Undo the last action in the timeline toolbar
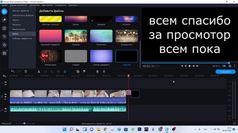This screenshot has width=238, height=133. click(x=13, y=72)
